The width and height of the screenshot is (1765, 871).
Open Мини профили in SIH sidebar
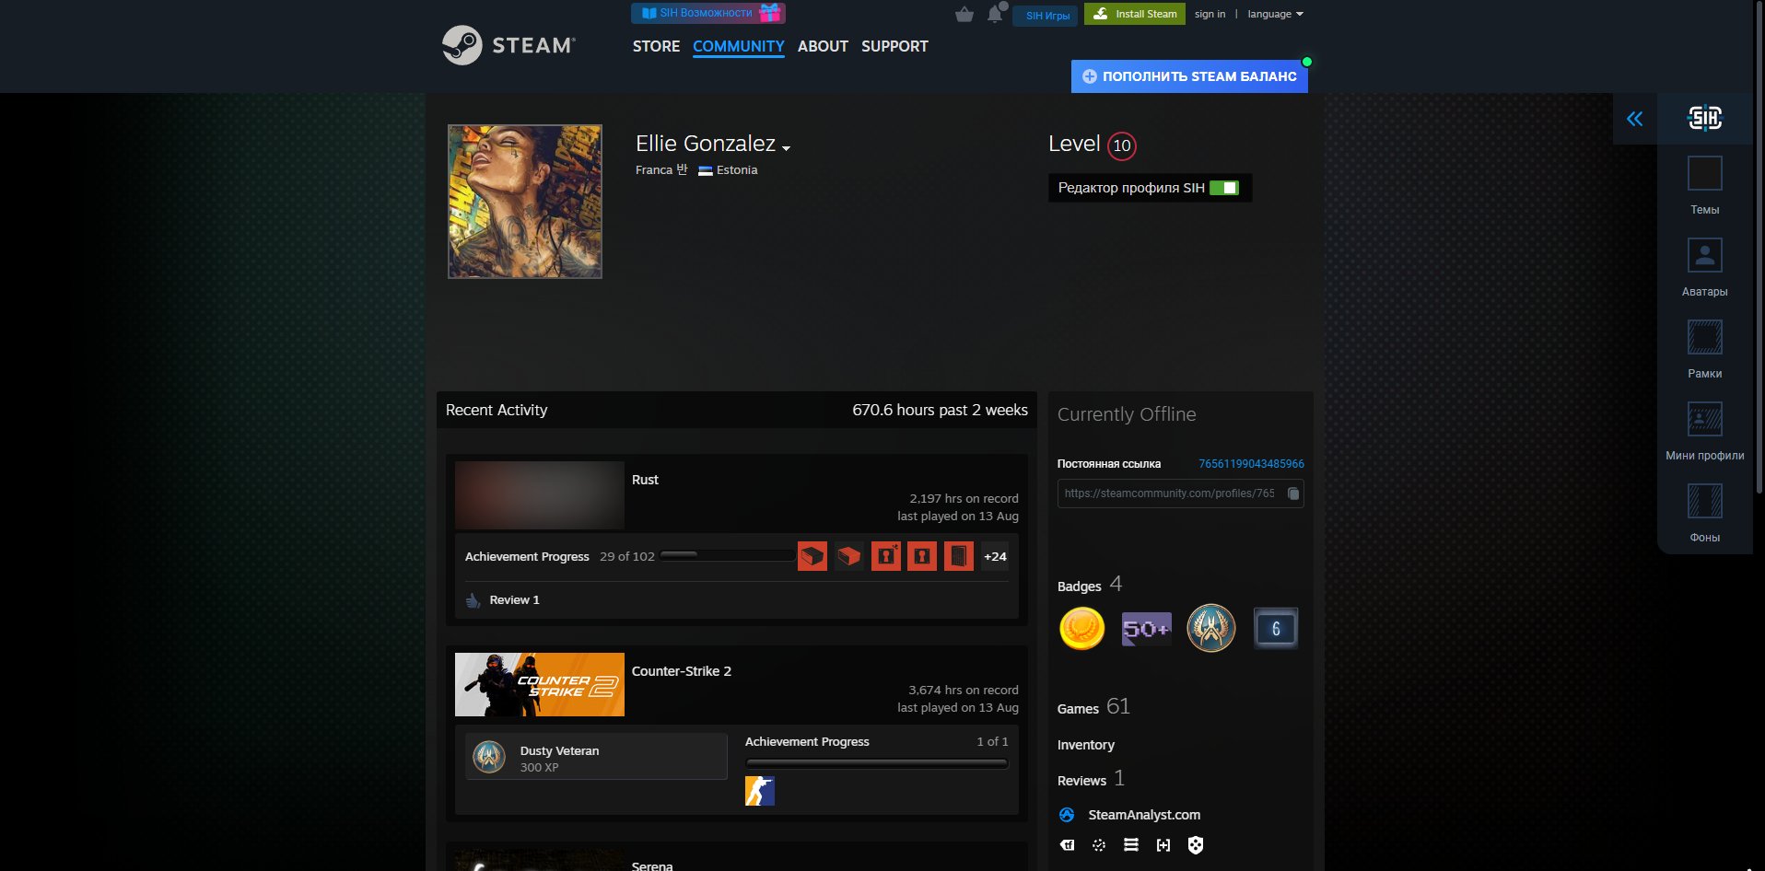tap(1704, 432)
